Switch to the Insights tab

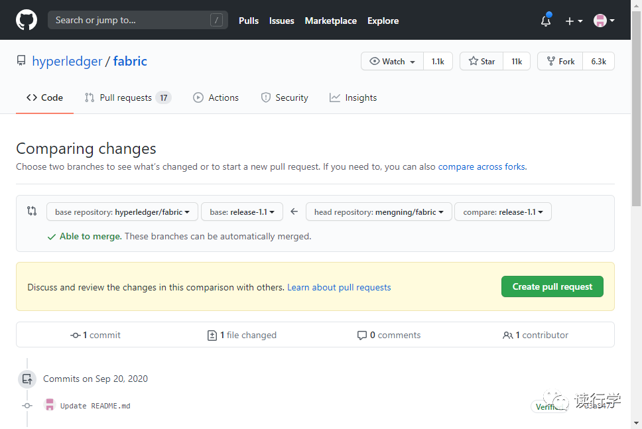tap(353, 97)
